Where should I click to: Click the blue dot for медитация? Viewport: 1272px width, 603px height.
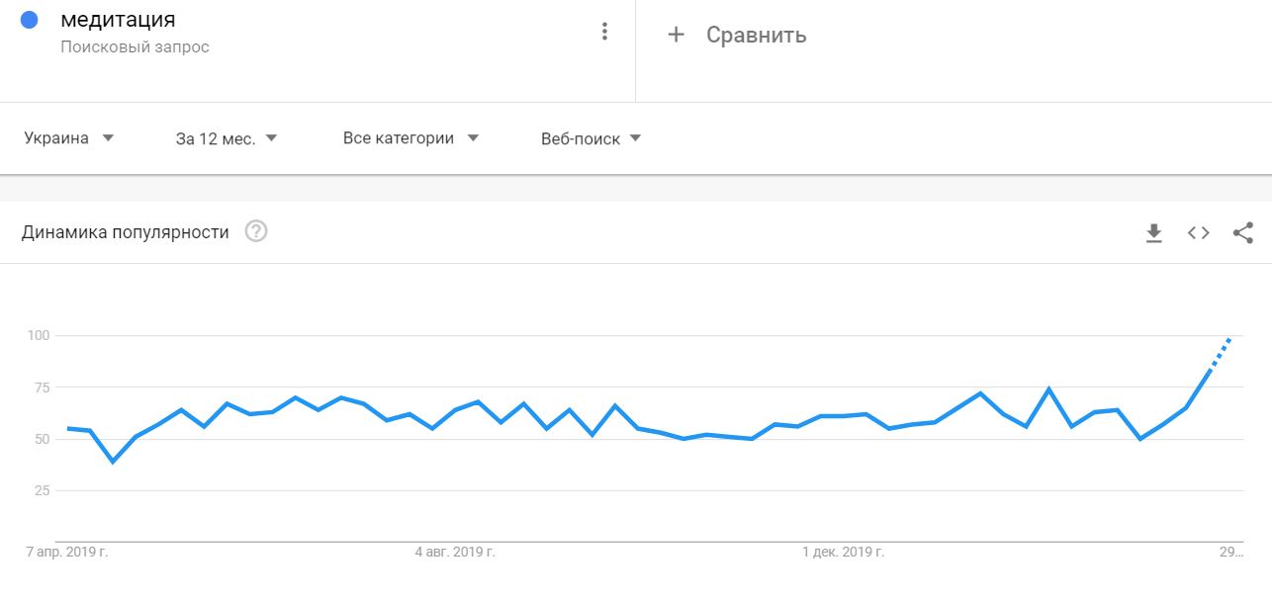pyautogui.click(x=29, y=19)
